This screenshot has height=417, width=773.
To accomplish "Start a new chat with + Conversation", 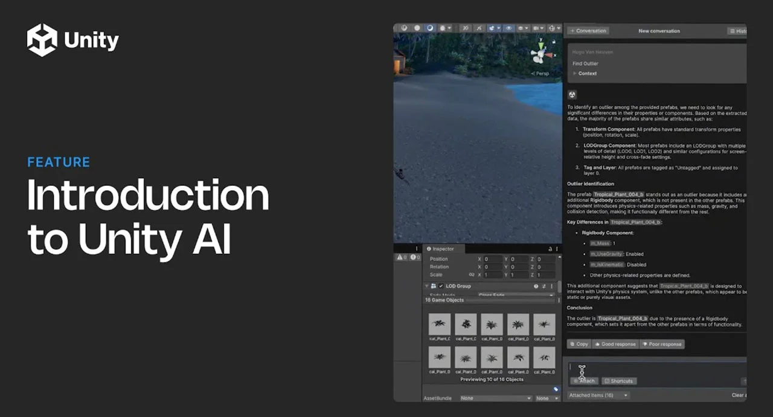I will [588, 31].
